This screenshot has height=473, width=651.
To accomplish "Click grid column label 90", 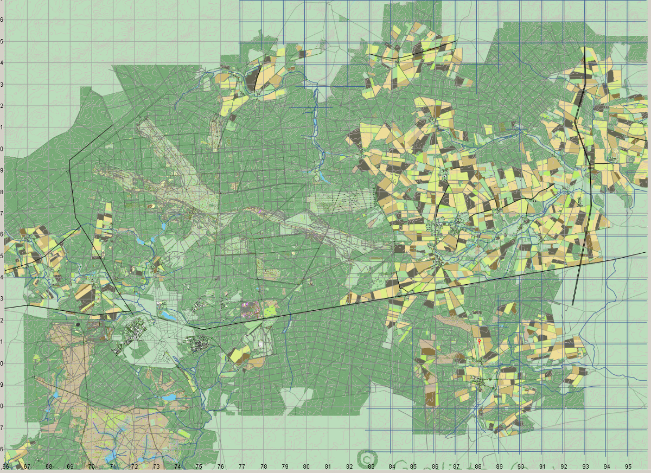I will 521,466.
